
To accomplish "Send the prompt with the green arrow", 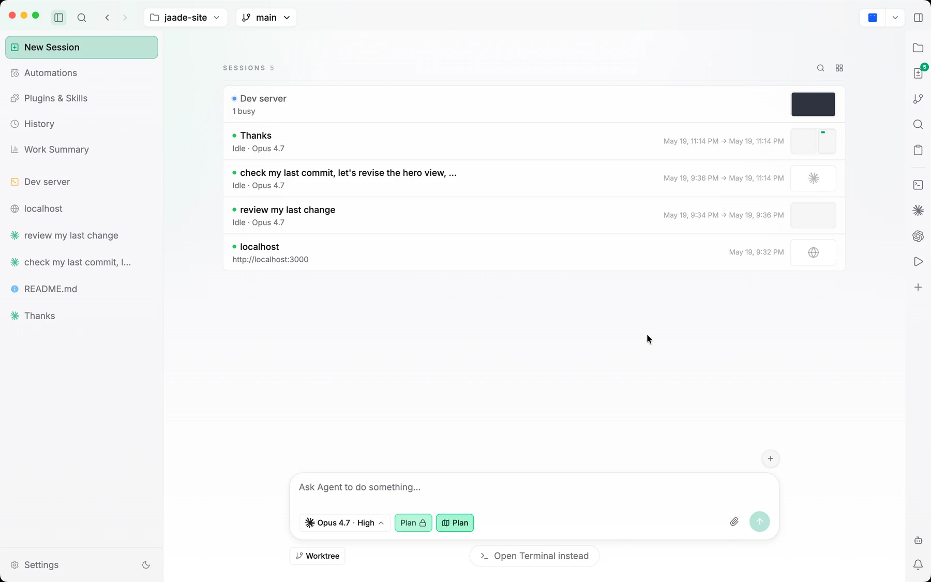I will click(x=759, y=521).
